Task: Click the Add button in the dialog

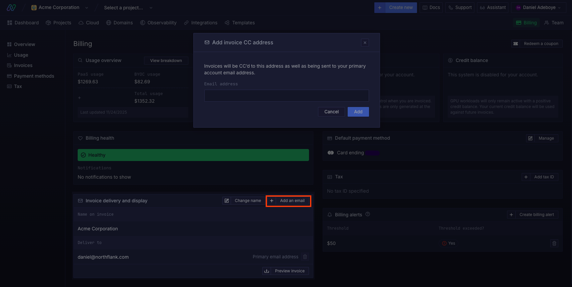Action: tap(358, 112)
